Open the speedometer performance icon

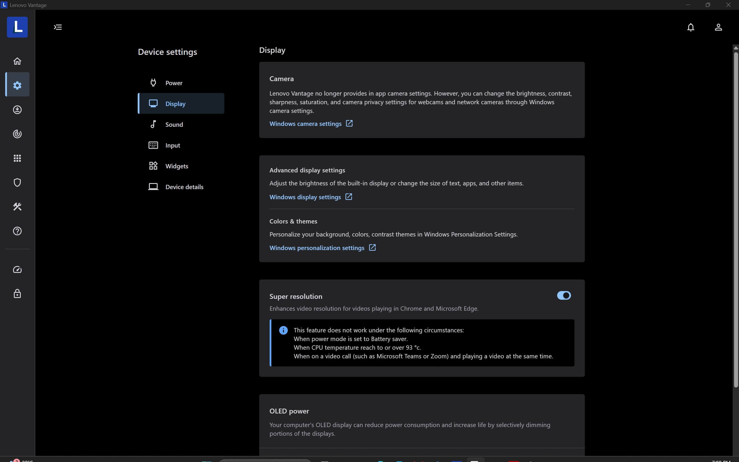tap(17, 269)
